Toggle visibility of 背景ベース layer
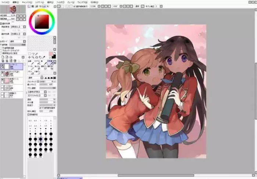 [x=2, y=79]
